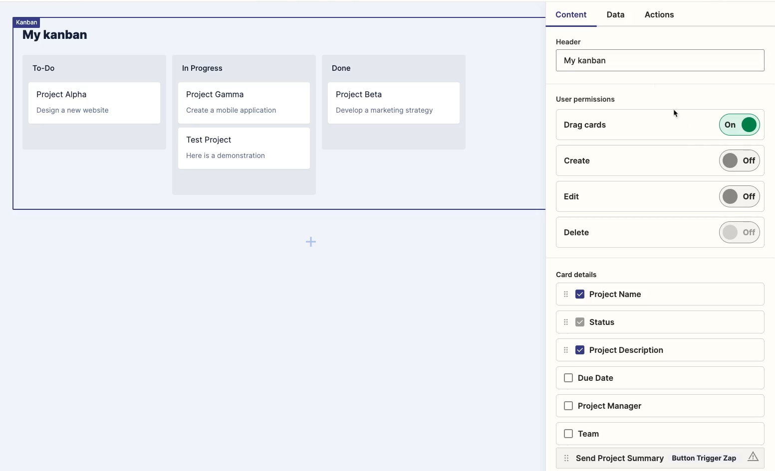This screenshot has width=775, height=471.
Task: Open the Send Project Summary button row
Action: (660, 458)
